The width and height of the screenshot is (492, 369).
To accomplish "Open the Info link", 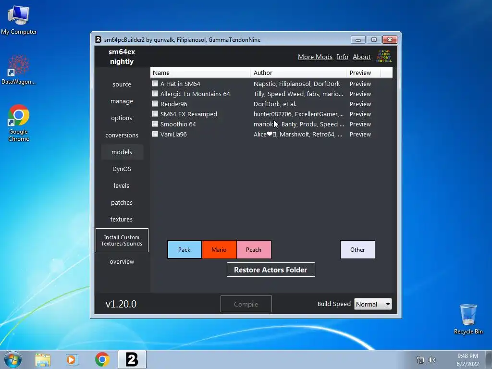I will coord(342,57).
